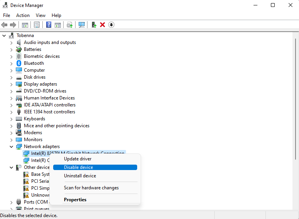The image size is (299, 219).
Task: Click the Biometric devices fingerprint icon
Action: click(x=18, y=56)
